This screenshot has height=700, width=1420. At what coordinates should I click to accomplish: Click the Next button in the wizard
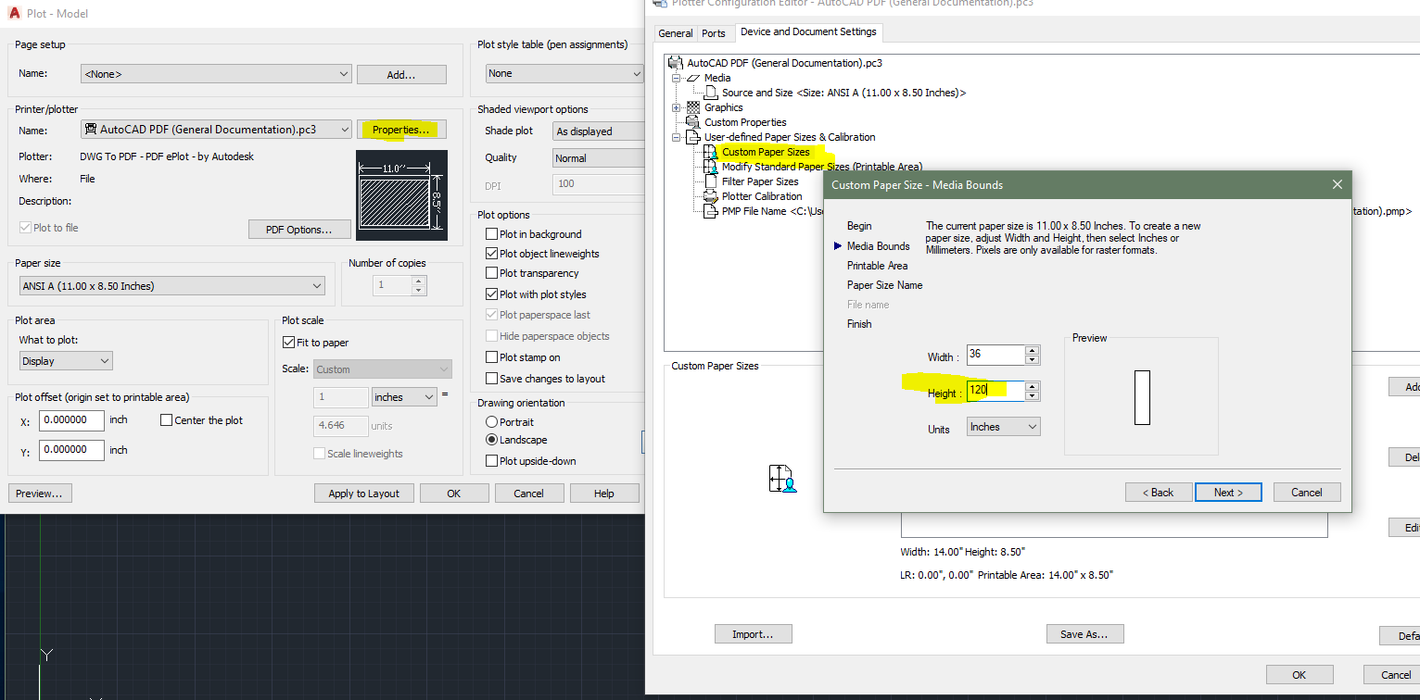(1228, 492)
